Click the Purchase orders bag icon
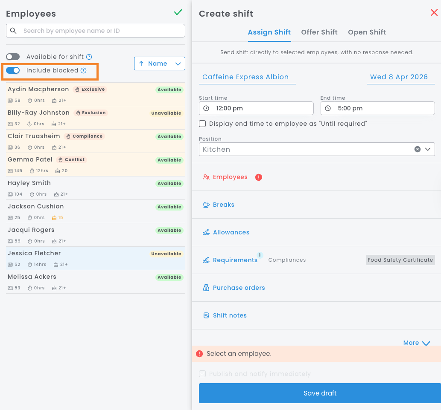The height and width of the screenshot is (410, 441). (x=206, y=288)
